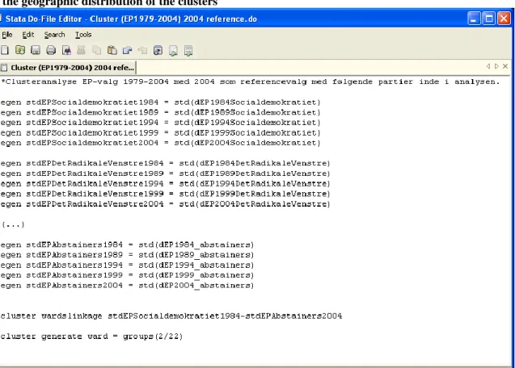Click line egen stdEPAbstainers1994
This screenshot has height=368, width=515.
click(x=127, y=265)
